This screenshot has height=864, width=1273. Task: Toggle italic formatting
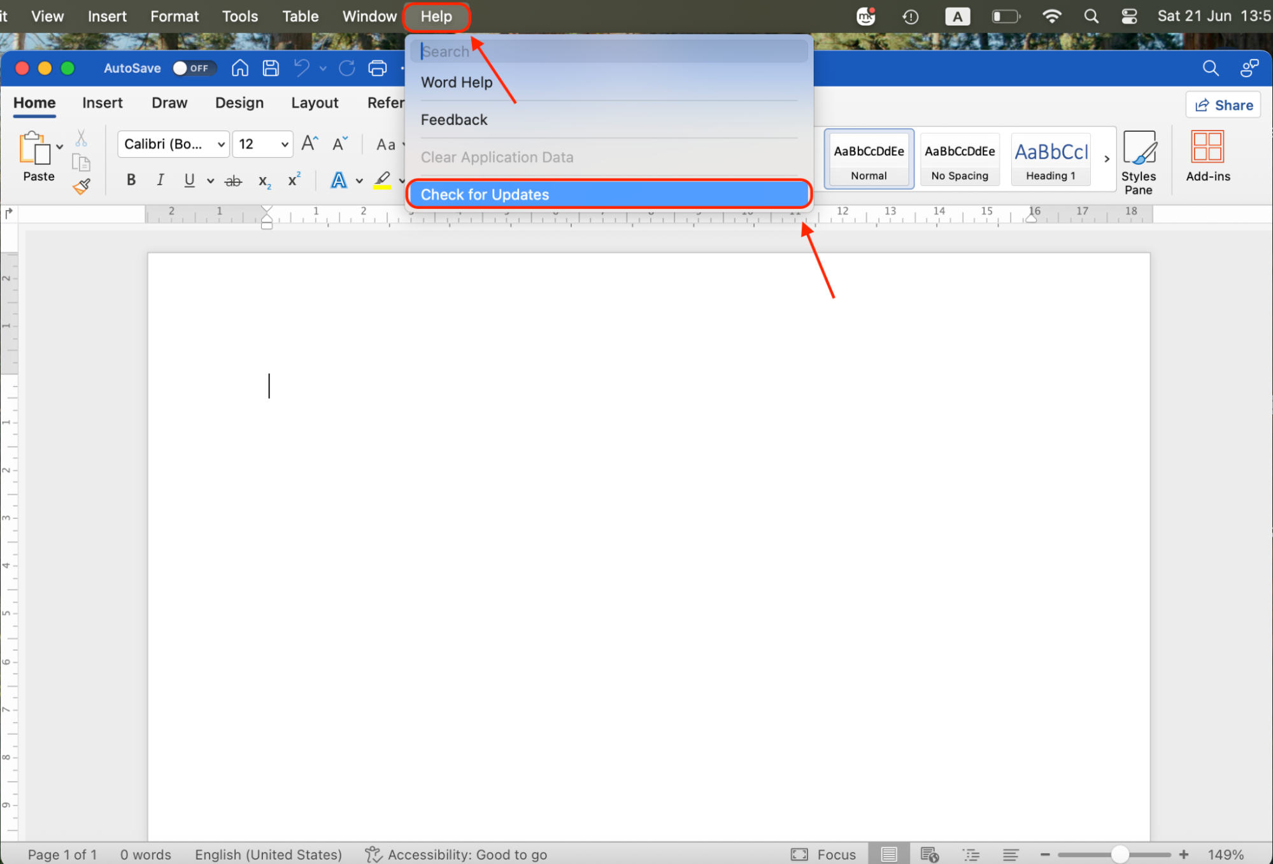pos(160,180)
